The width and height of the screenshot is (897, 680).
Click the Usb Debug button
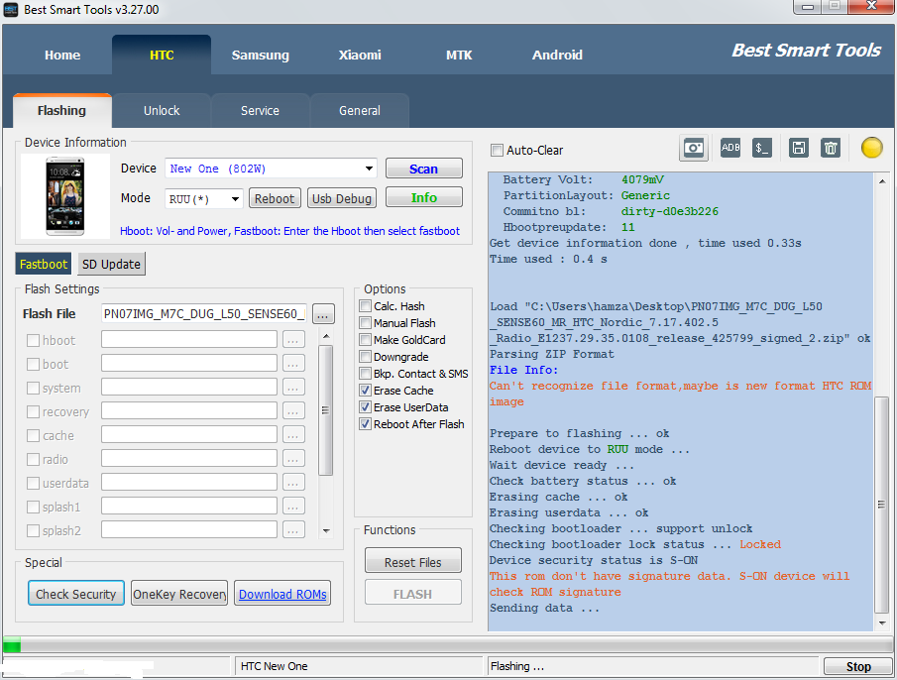click(x=342, y=198)
